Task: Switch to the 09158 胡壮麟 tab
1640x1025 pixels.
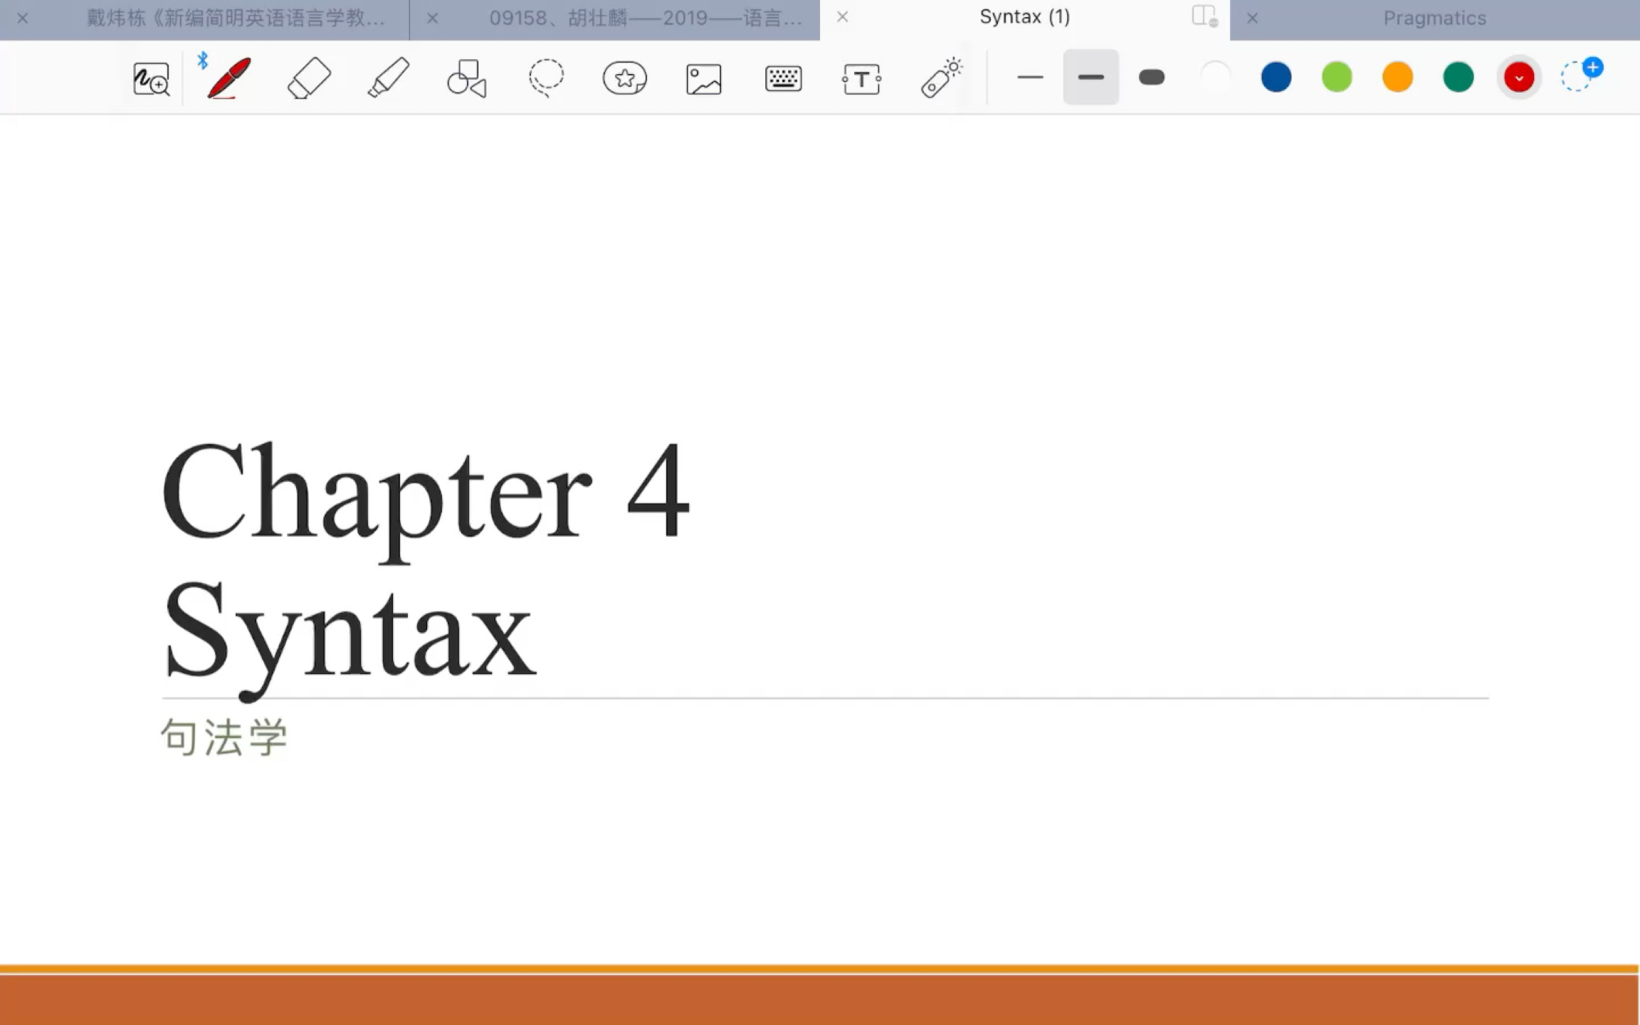Action: tap(646, 18)
